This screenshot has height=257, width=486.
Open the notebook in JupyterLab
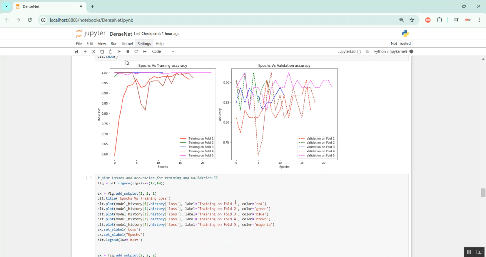pos(349,52)
